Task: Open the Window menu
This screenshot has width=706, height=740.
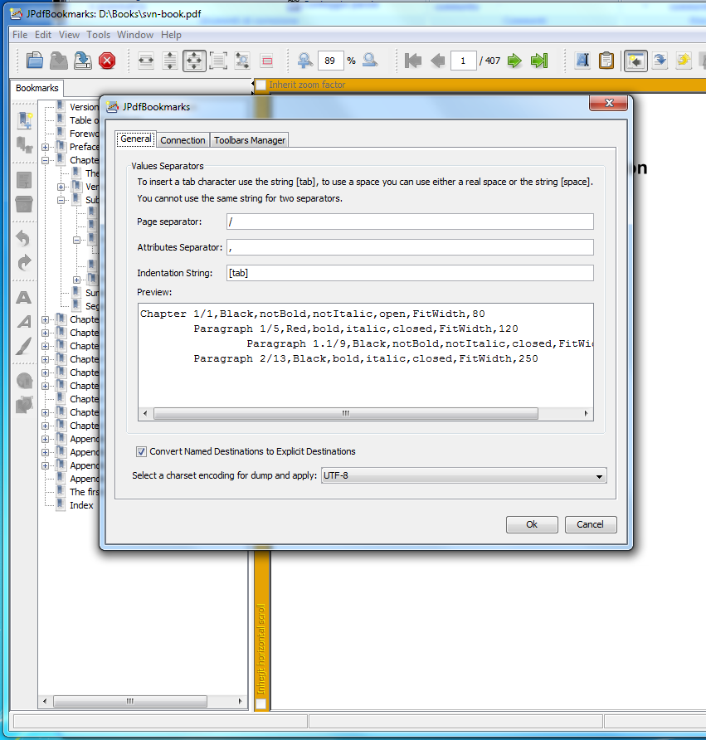Action: pyautogui.click(x=135, y=35)
